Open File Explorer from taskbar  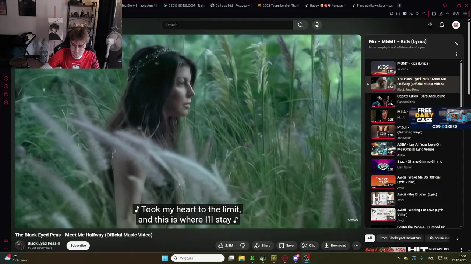[x=242, y=258]
